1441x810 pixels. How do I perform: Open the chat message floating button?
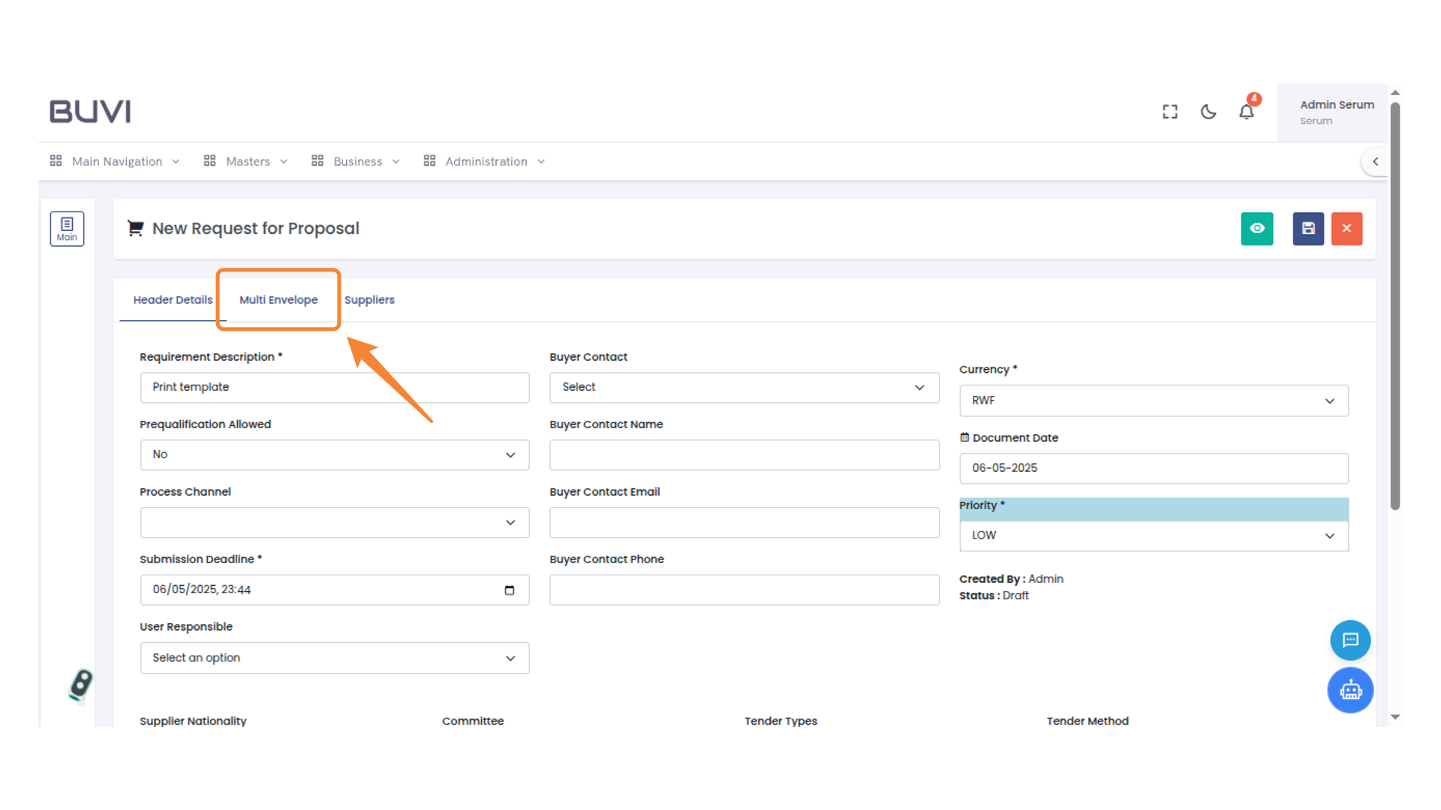coord(1349,640)
